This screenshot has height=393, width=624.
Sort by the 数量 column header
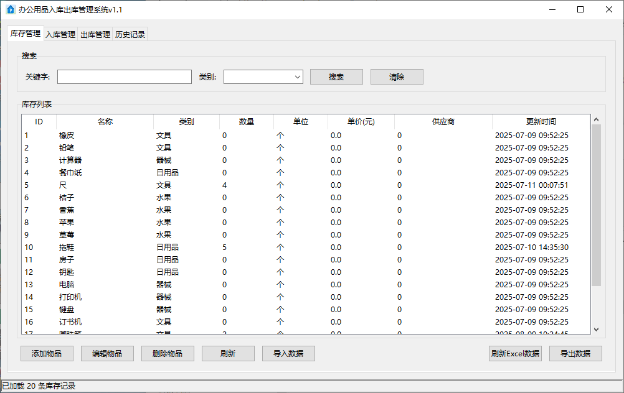click(x=247, y=122)
